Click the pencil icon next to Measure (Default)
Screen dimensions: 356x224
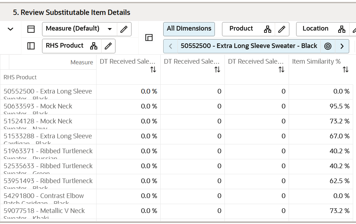click(x=124, y=29)
